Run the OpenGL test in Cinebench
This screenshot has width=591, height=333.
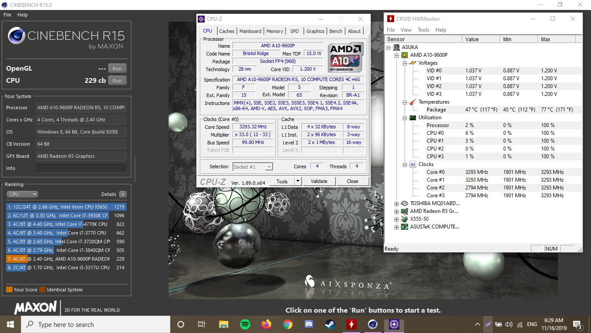pos(117,69)
